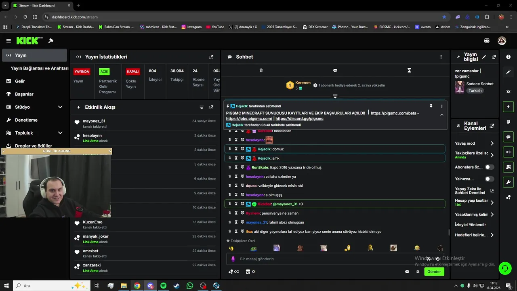517x291 pixels.
Task: Click the speech bubble icon in chat toolbar
Action: pos(335,70)
